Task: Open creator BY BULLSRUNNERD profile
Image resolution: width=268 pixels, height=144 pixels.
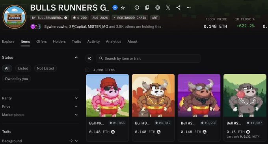Action: click(50, 18)
